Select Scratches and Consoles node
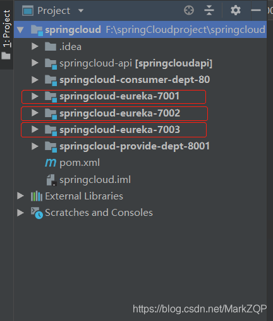The height and width of the screenshot is (321, 273). coord(99,213)
